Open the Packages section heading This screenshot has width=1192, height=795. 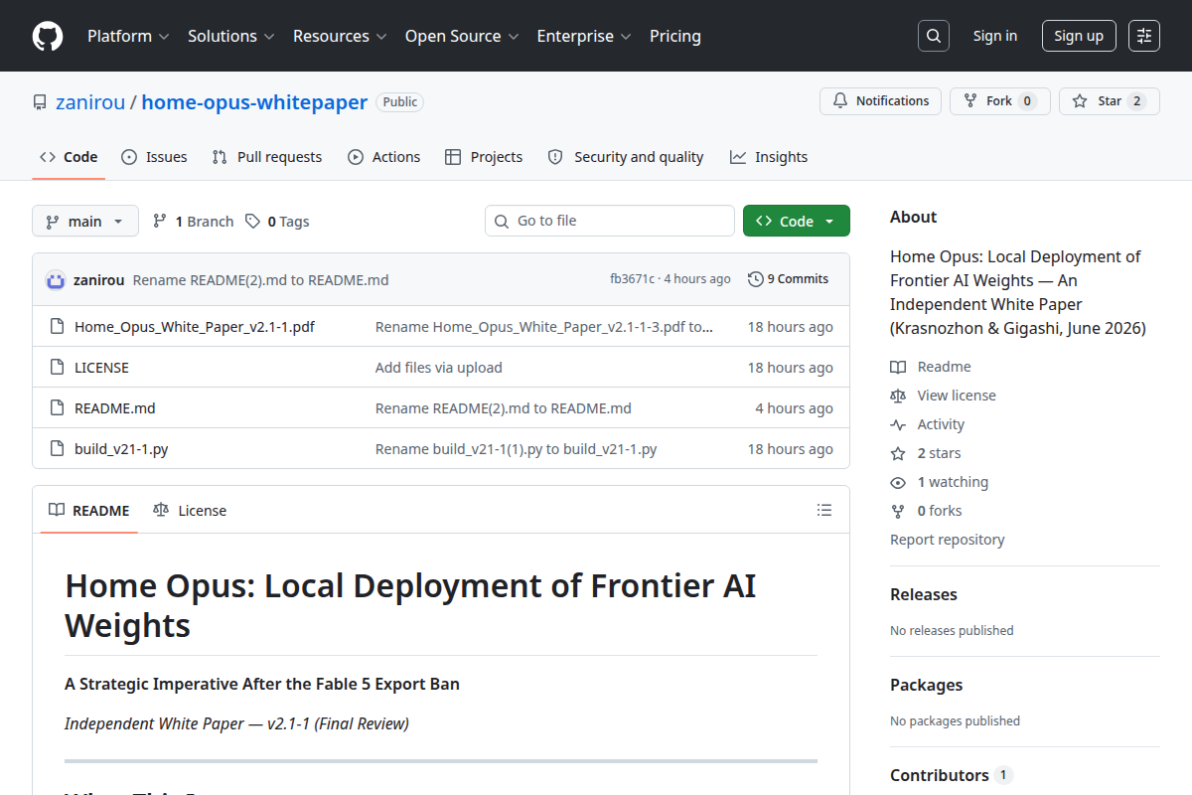click(926, 685)
